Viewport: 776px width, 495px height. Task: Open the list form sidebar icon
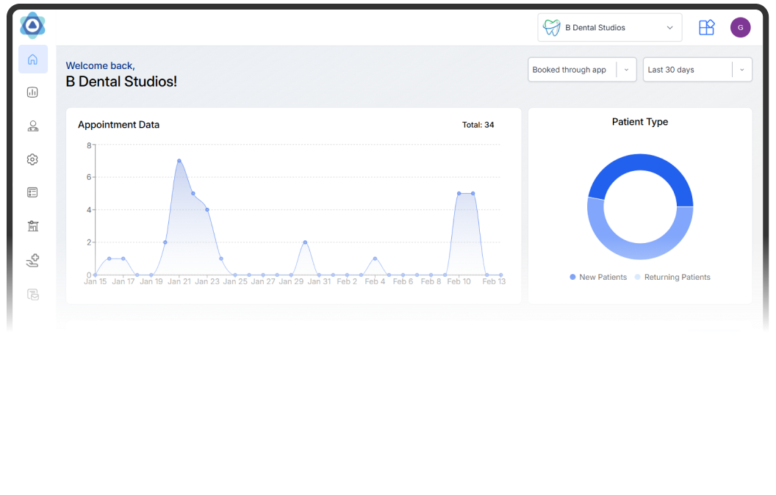(x=32, y=192)
